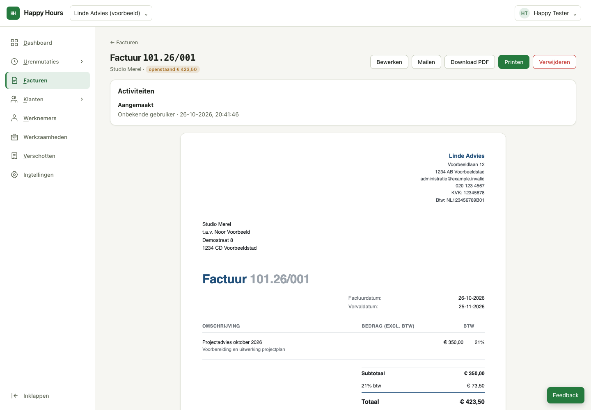Click the email administratie@example.invalid
The width and height of the screenshot is (591, 410).
coord(452,179)
